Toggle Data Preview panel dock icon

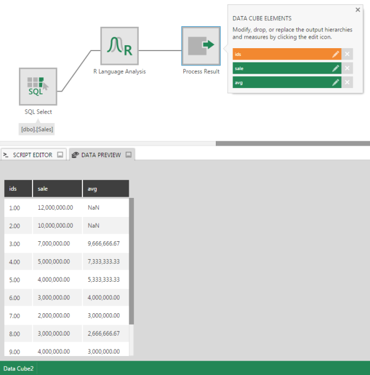[x=127, y=155]
